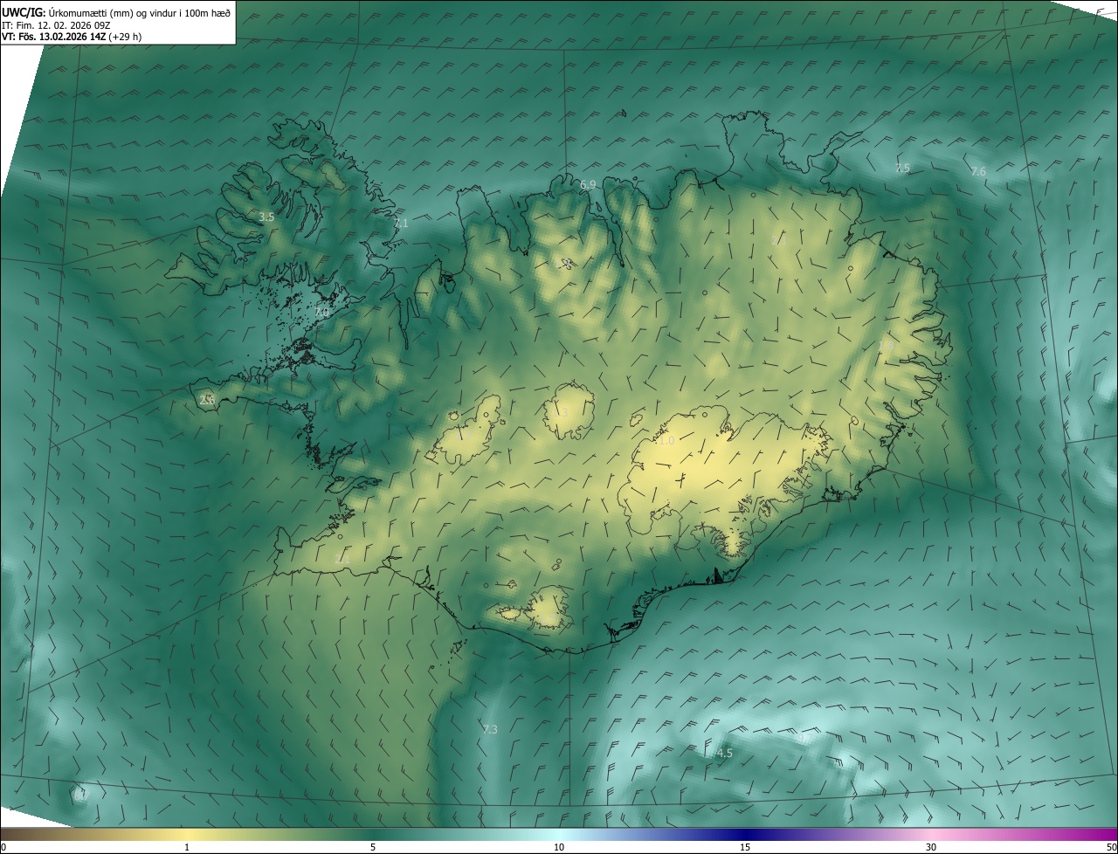1118x854 pixels.
Task: Click the 0 tick on color scale
Action: click(x=3, y=847)
